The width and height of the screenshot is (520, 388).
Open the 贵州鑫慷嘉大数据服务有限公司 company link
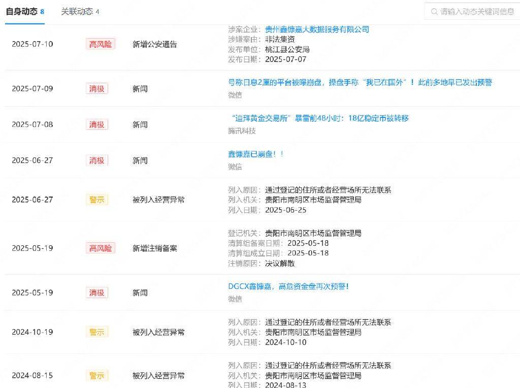coord(317,29)
